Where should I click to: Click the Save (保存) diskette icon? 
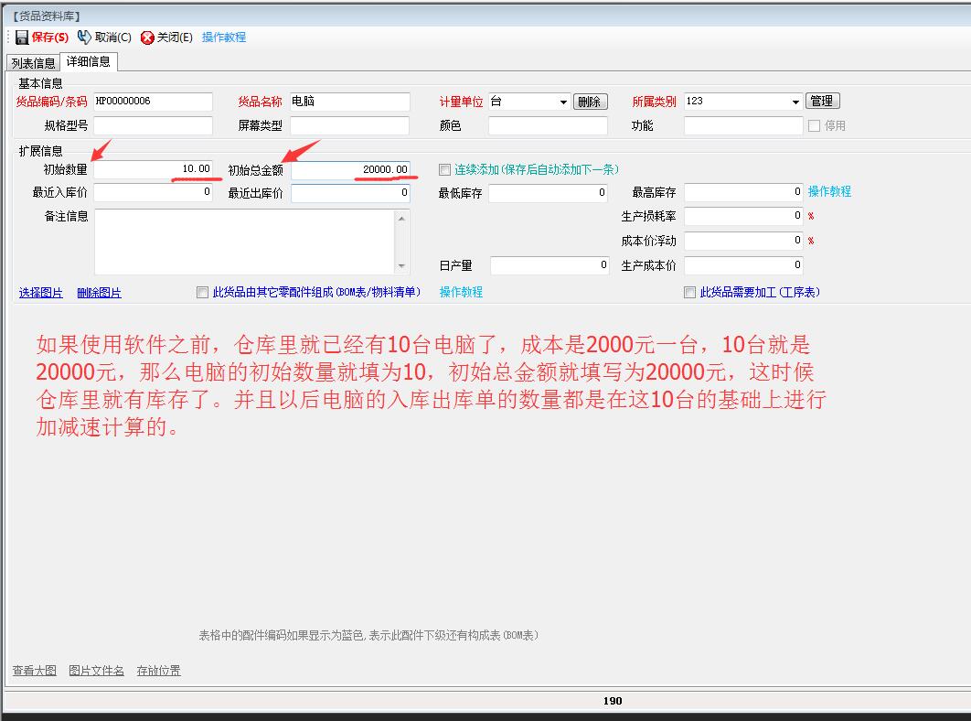click(21, 37)
